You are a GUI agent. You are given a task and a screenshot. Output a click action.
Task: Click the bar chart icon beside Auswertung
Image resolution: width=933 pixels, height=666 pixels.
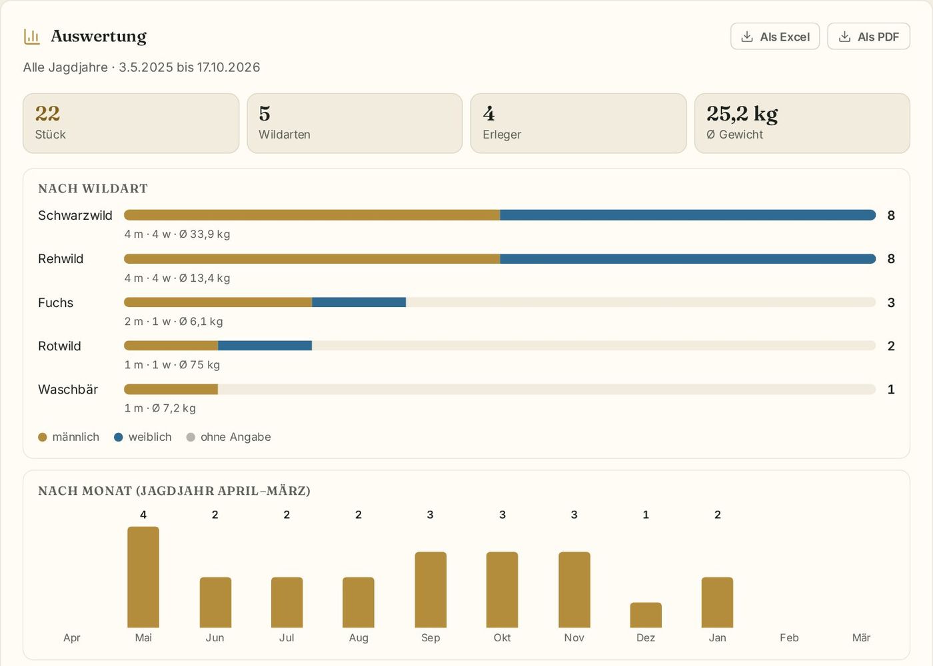click(32, 37)
